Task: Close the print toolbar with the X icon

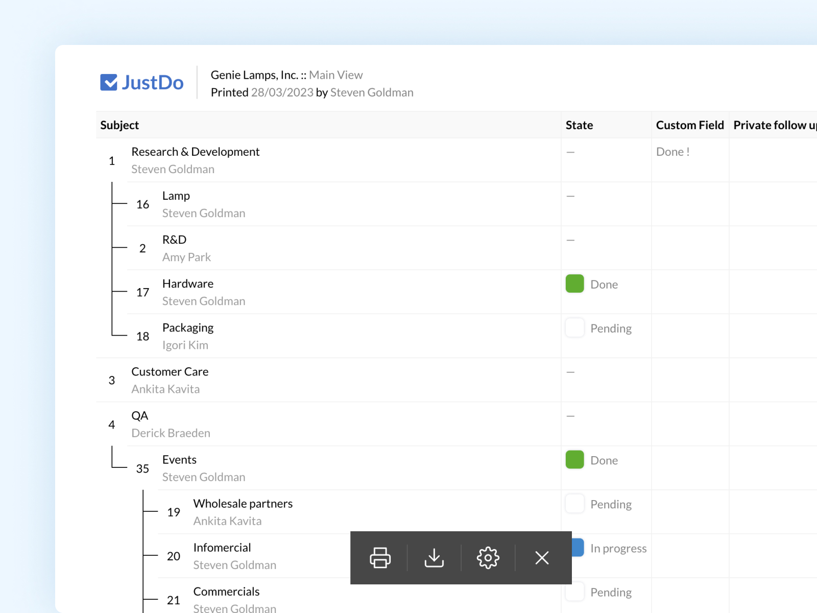Action: (542, 557)
